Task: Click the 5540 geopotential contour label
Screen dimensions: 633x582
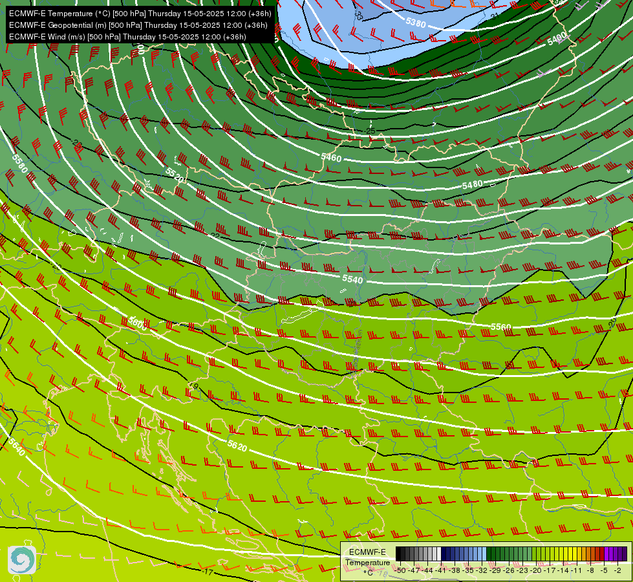Action: (352, 279)
